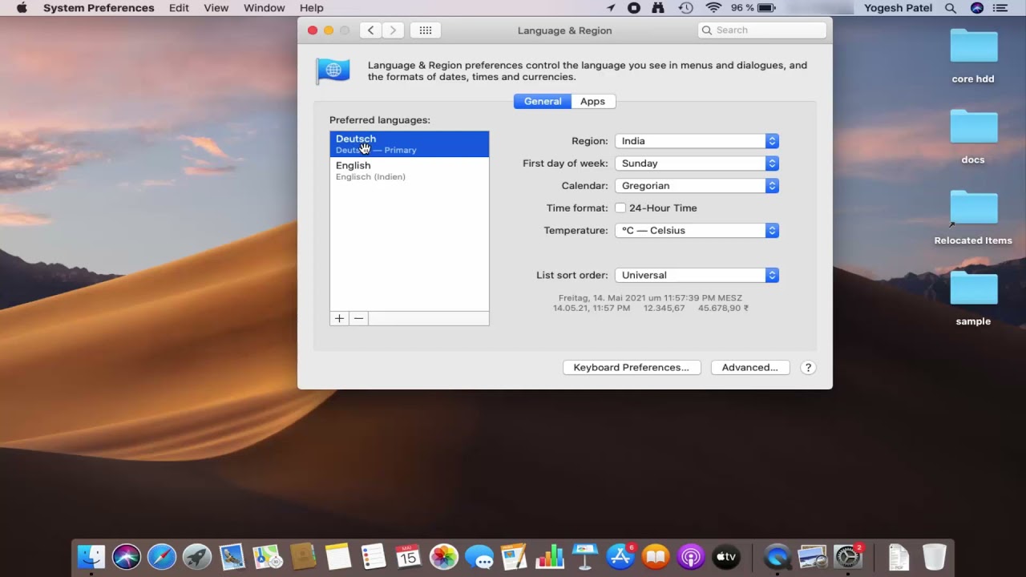
Task: Open Reminders from the dock
Action: coord(374,556)
